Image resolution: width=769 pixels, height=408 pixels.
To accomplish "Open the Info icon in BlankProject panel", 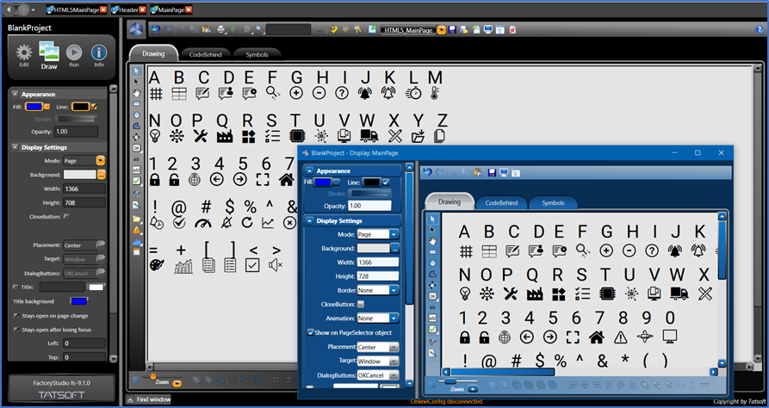I will pos(99,53).
